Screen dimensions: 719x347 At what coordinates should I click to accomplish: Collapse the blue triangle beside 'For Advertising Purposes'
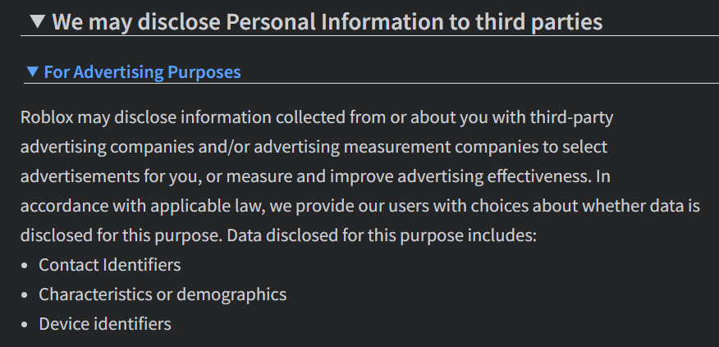(x=33, y=72)
